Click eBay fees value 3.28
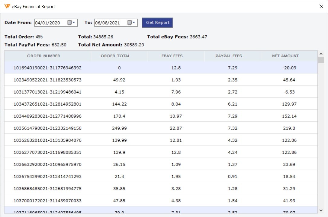This screenshot has width=328, height=217. [176, 189]
